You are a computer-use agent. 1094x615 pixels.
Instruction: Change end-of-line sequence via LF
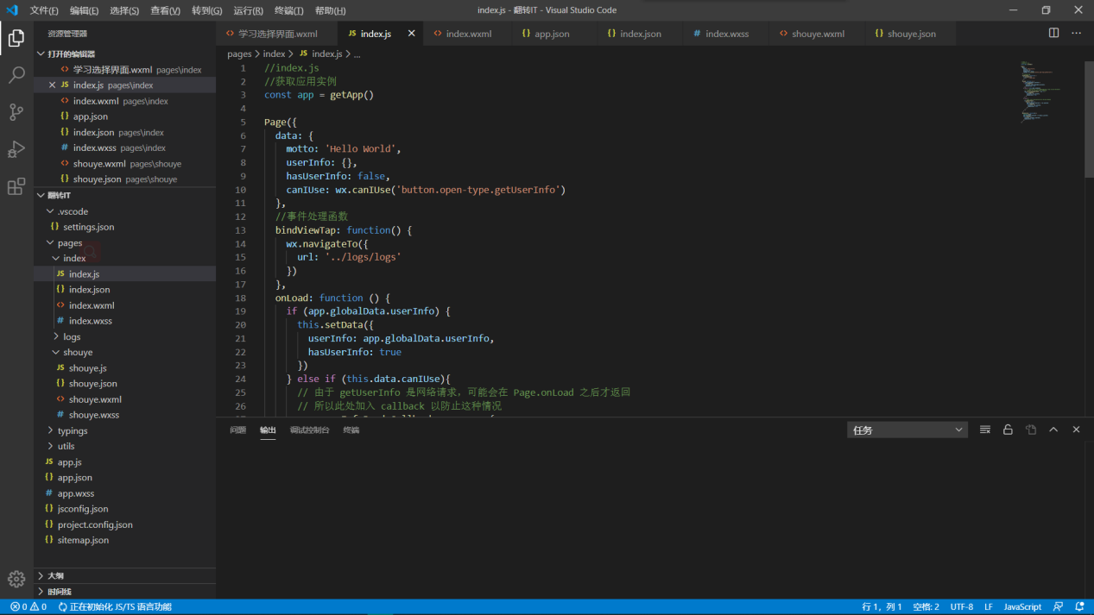(x=989, y=607)
